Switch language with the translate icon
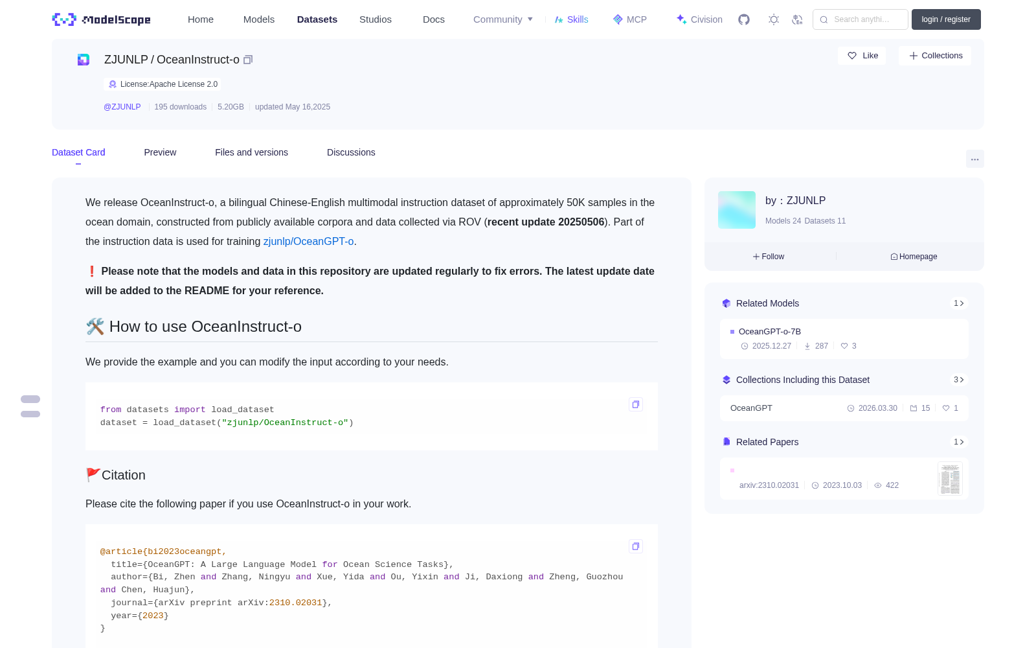Image resolution: width=1036 pixels, height=648 pixels. 797,19
